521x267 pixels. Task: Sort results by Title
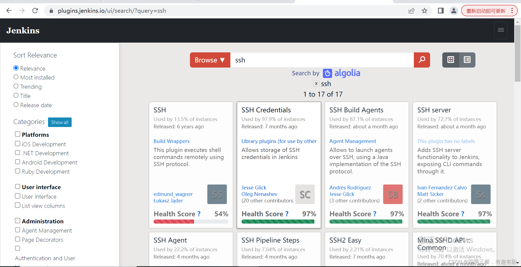16,96
